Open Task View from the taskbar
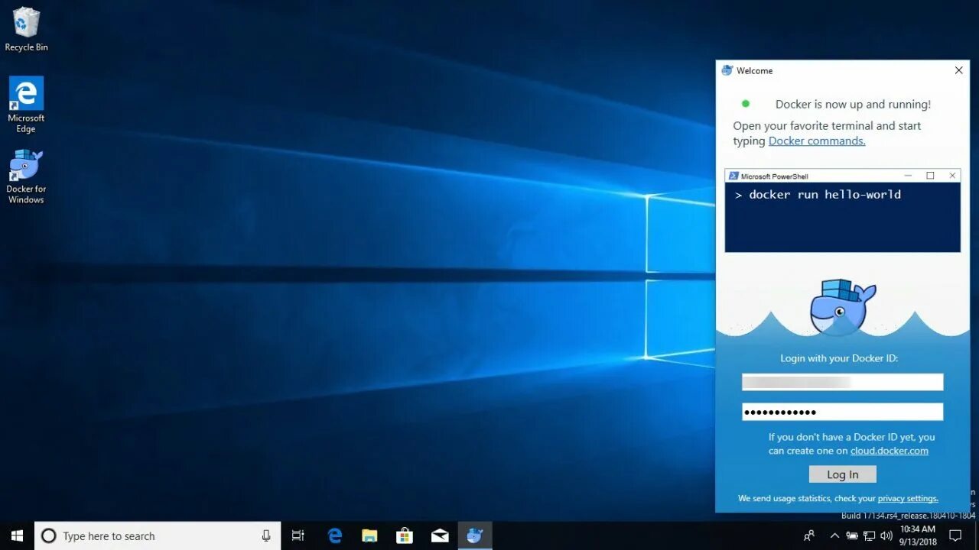979x550 pixels. (x=298, y=535)
